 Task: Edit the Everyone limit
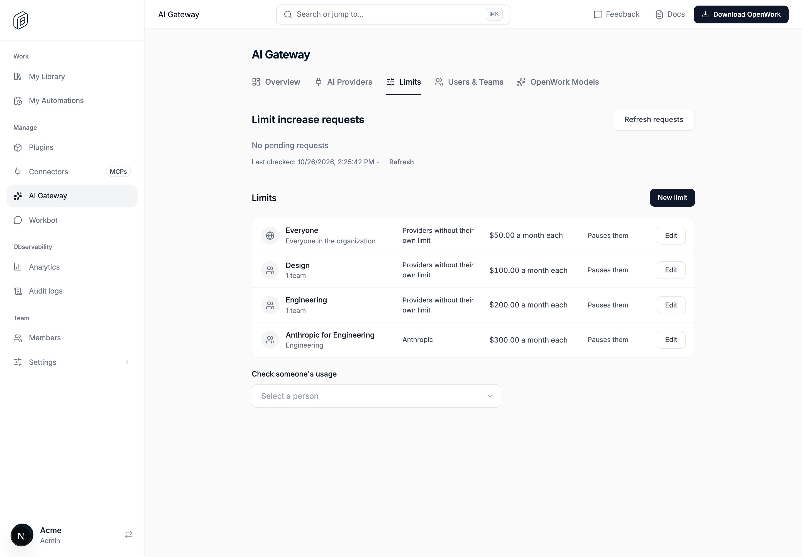[x=671, y=236]
